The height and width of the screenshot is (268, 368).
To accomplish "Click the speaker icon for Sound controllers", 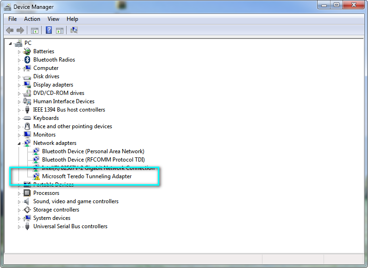I will click(27, 201).
